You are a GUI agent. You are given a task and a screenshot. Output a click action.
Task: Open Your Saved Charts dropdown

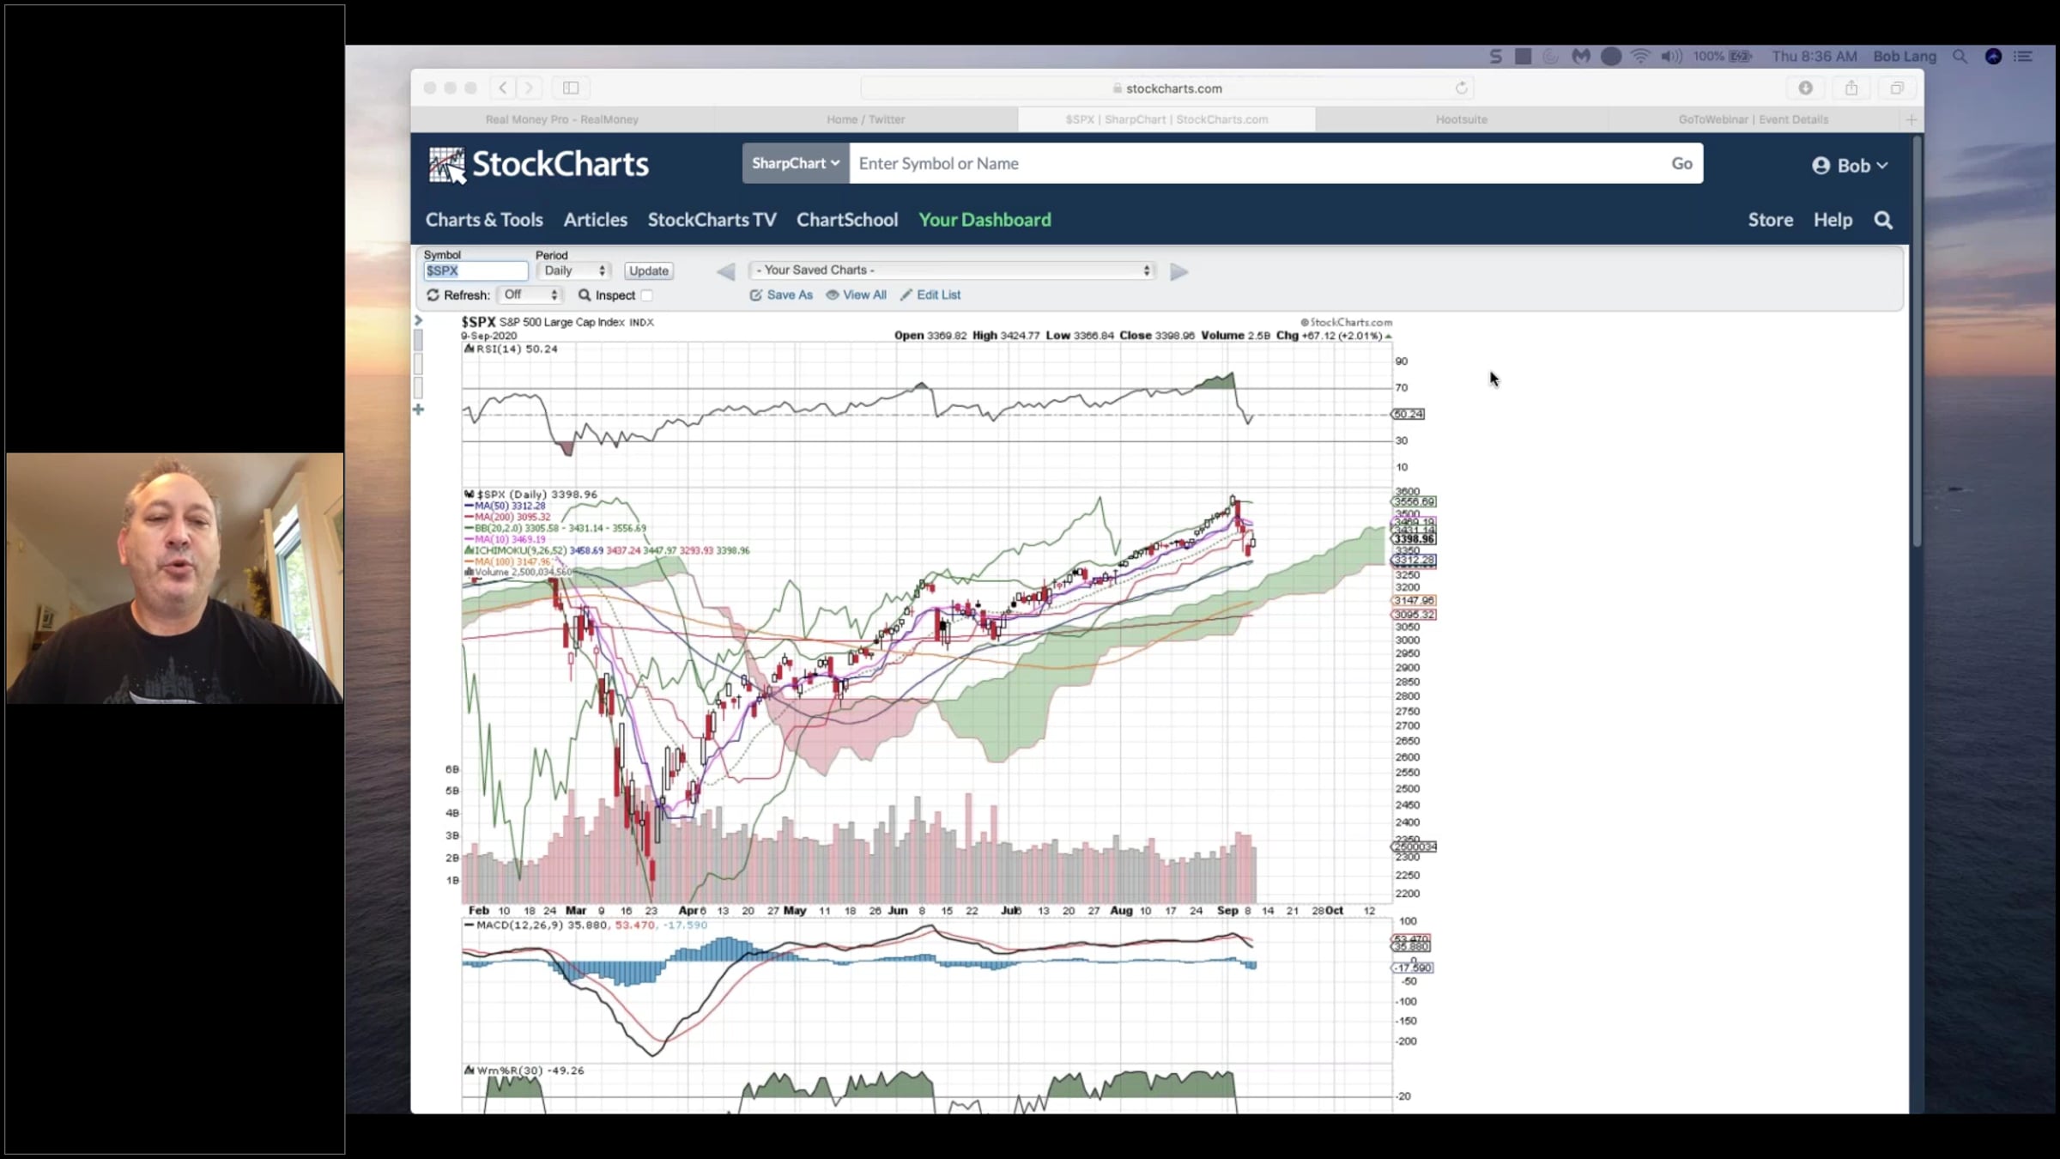[x=952, y=270]
